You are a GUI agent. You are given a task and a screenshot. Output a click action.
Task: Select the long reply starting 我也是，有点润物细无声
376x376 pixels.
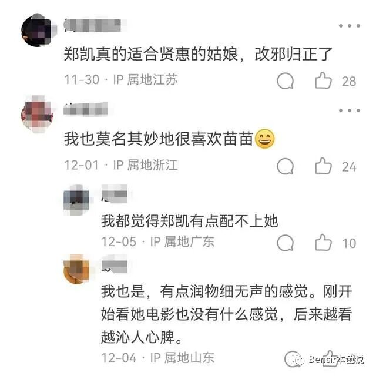click(x=226, y=314)
